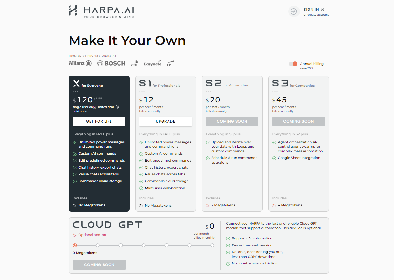394x280 pixels.
Task: Click COMING SOON under Cloud GPT
Action: (x=99, y=265)
